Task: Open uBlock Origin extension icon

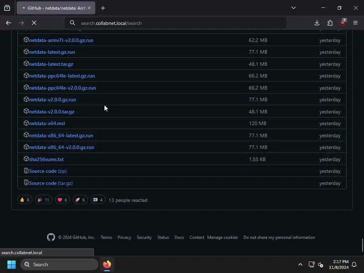Action: point(343,22)
